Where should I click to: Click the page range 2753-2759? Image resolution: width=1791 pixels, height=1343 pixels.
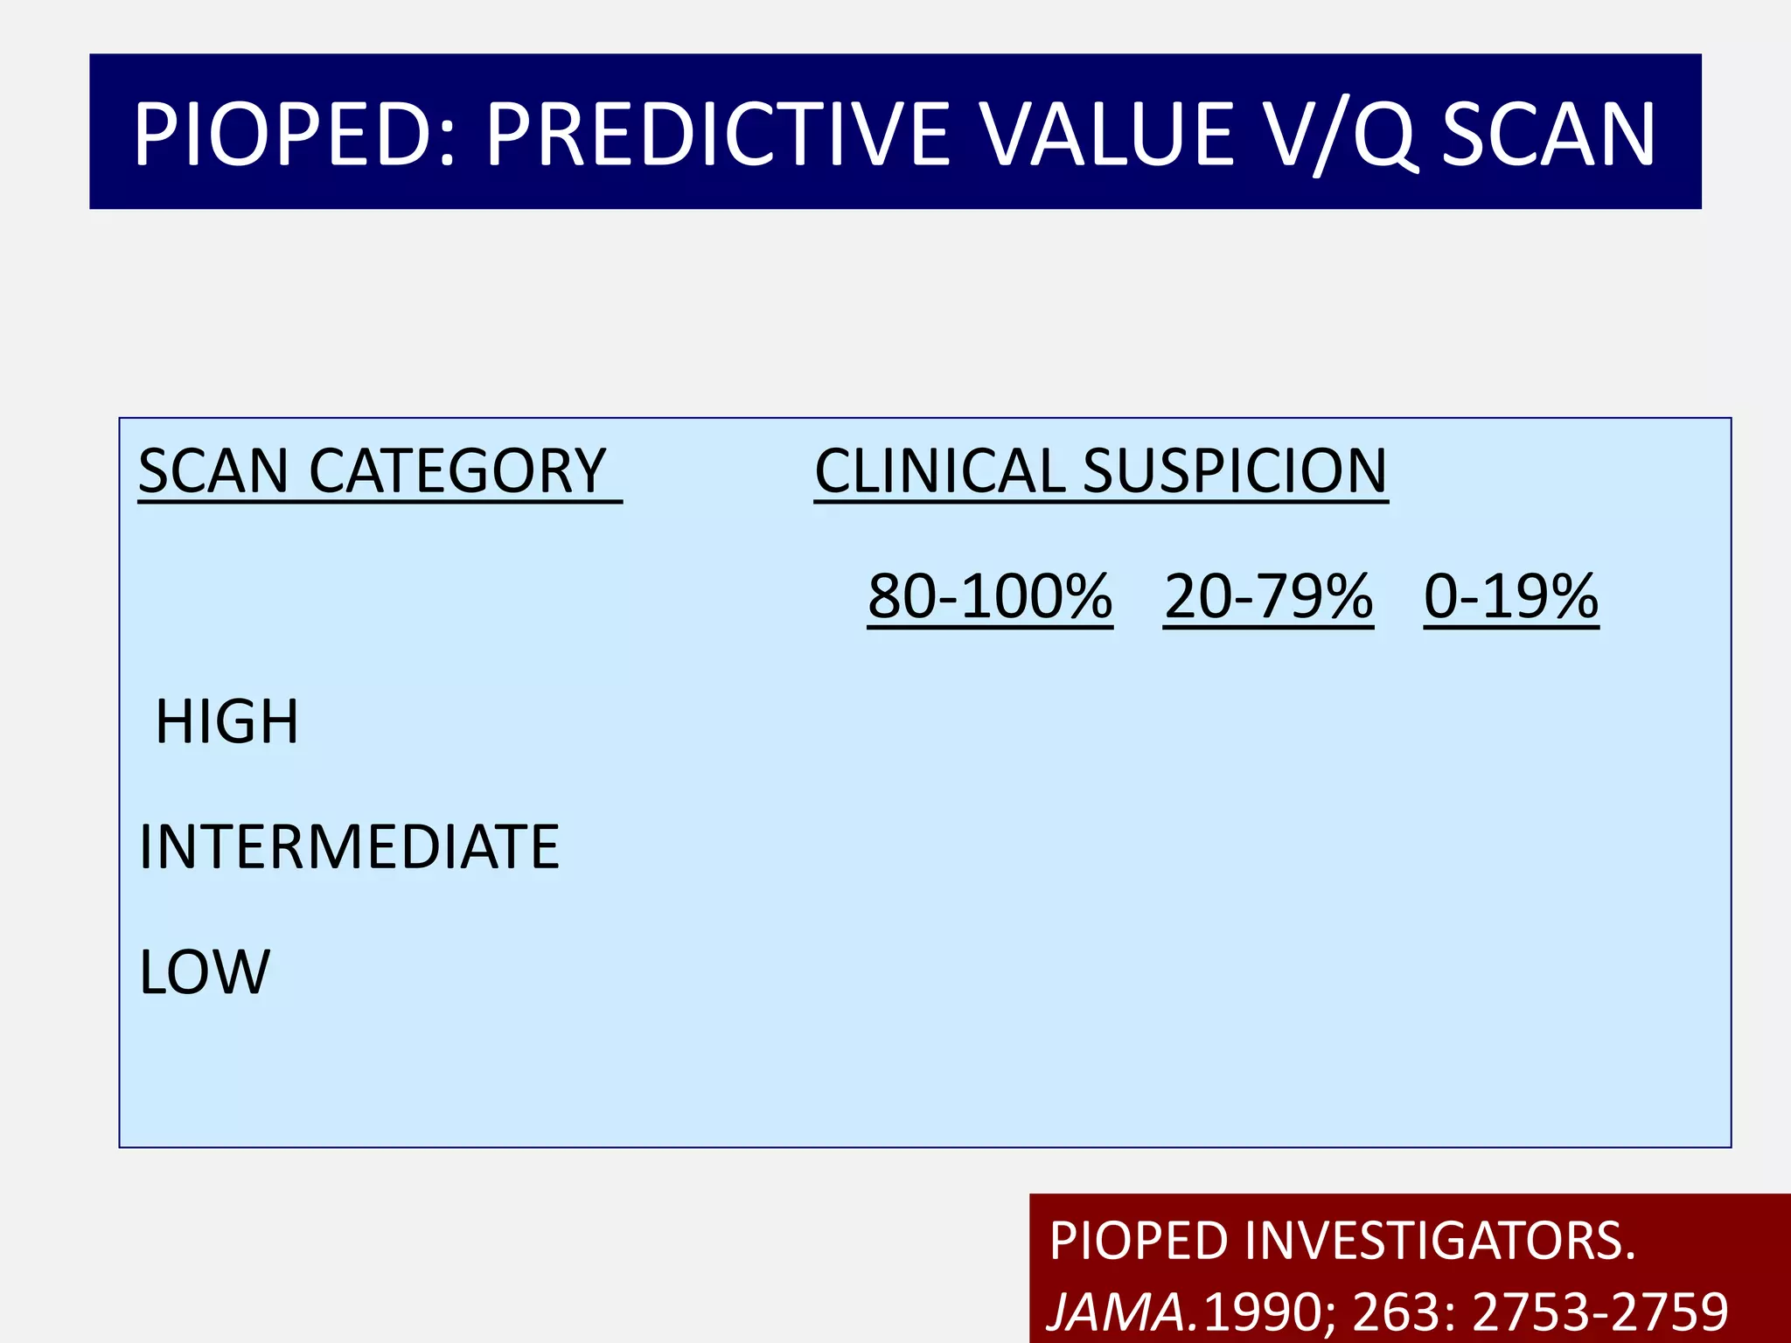pyautogui.click(x=1600, y=1312)
